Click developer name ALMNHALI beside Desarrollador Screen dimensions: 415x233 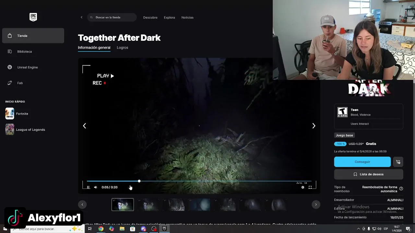(395, 200)
